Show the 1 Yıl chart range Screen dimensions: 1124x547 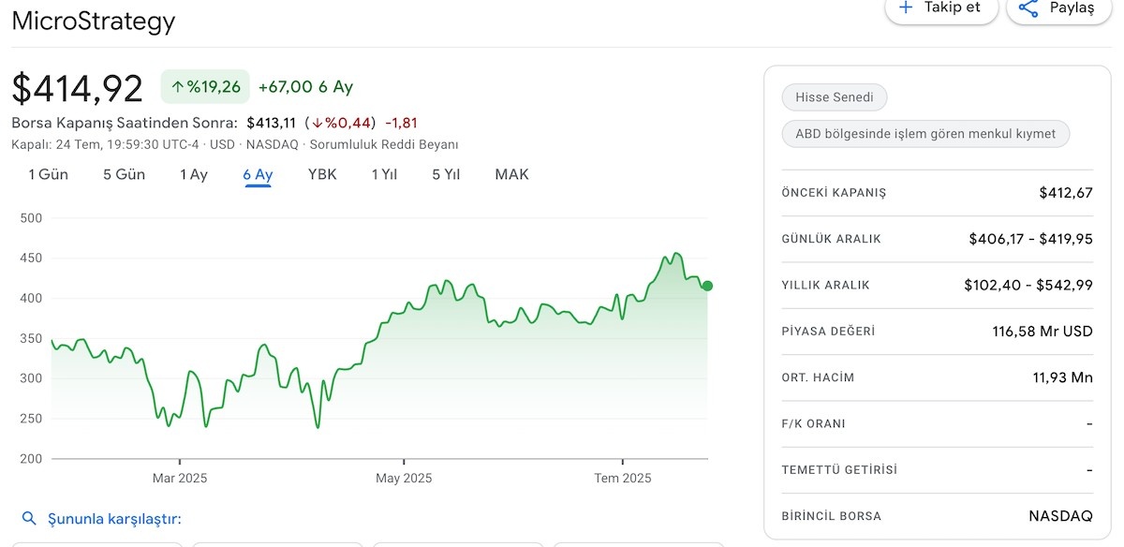point(384,174)
